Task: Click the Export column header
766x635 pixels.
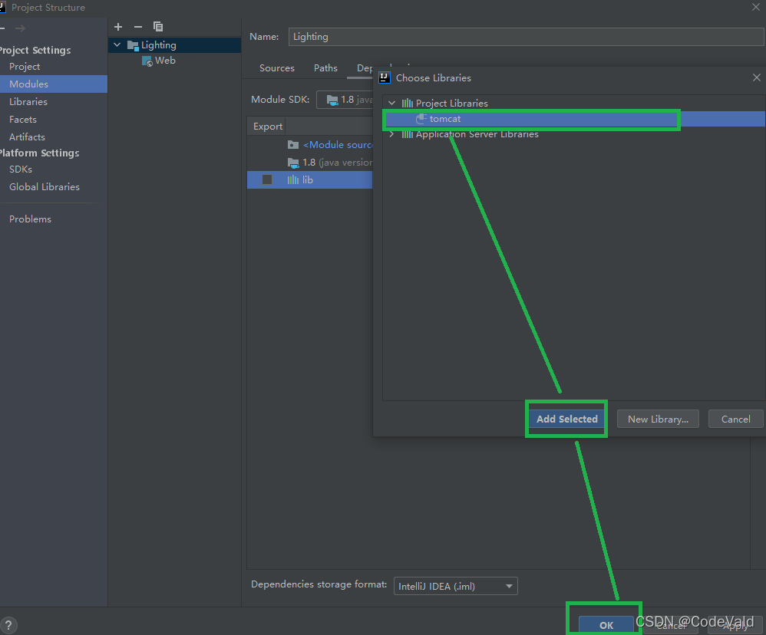Action: click(267, 127)
